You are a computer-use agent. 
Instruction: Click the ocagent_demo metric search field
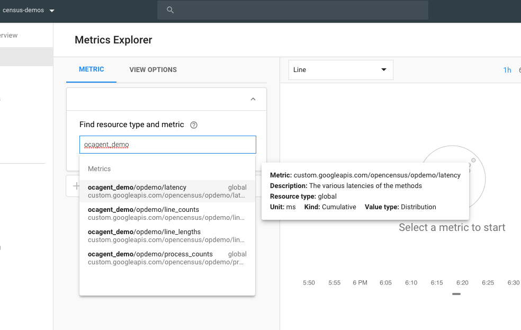click(x=168, y=145)
